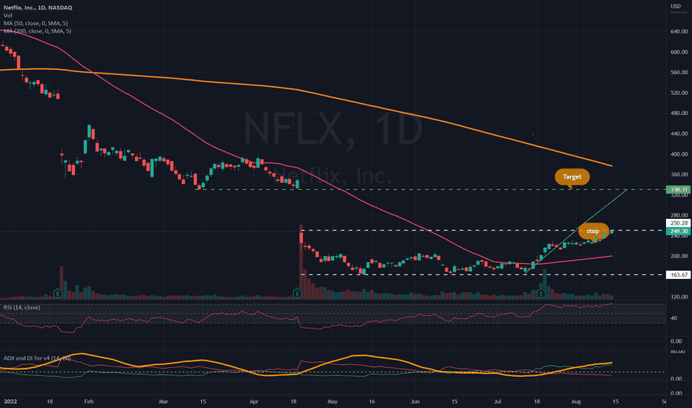Click the 'ADX and DI for v4' pane label
This screenshot has width=692, height=408.
(37, 358)
